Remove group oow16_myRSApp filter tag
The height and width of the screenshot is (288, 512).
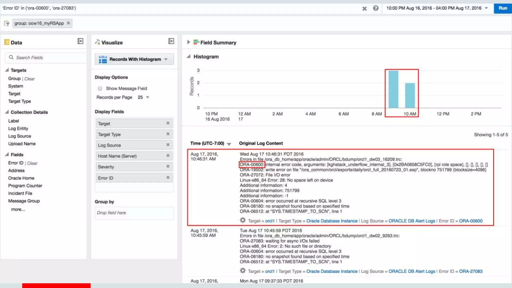(68, 23)
